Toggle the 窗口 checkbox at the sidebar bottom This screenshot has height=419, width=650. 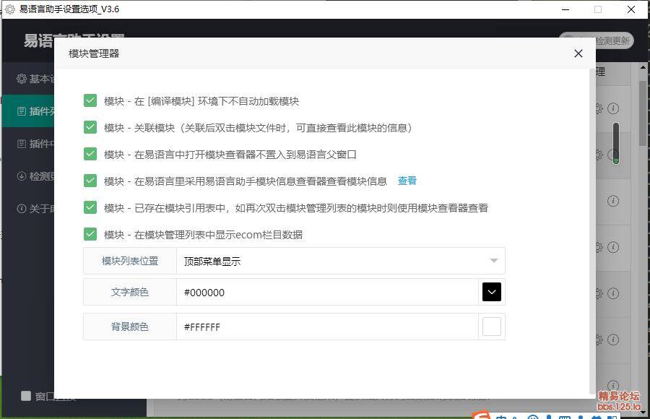tap(26, 396)
